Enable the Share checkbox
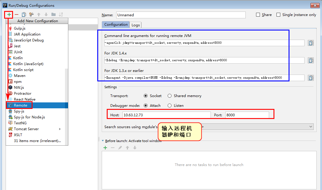This screenshot has width=322, height=190. click(258, 15)
